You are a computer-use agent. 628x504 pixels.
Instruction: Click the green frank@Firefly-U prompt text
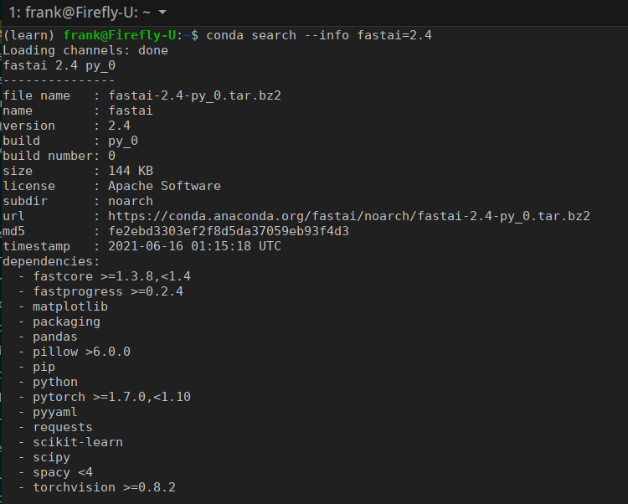(x=120, y=35)
